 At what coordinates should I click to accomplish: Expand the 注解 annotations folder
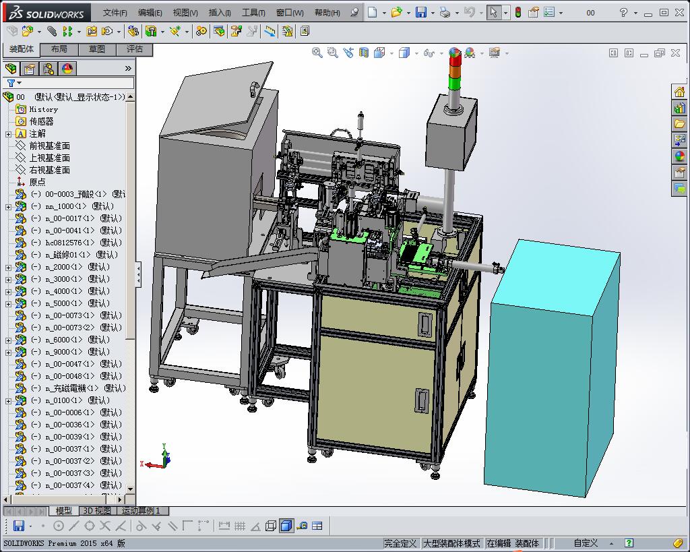8,134
